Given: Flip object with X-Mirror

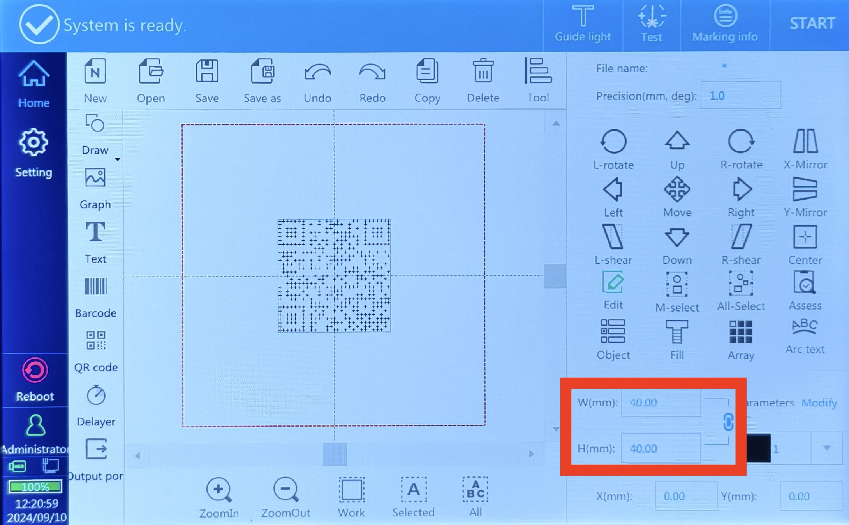Looking at the screenshot, I should pos(805,150).
